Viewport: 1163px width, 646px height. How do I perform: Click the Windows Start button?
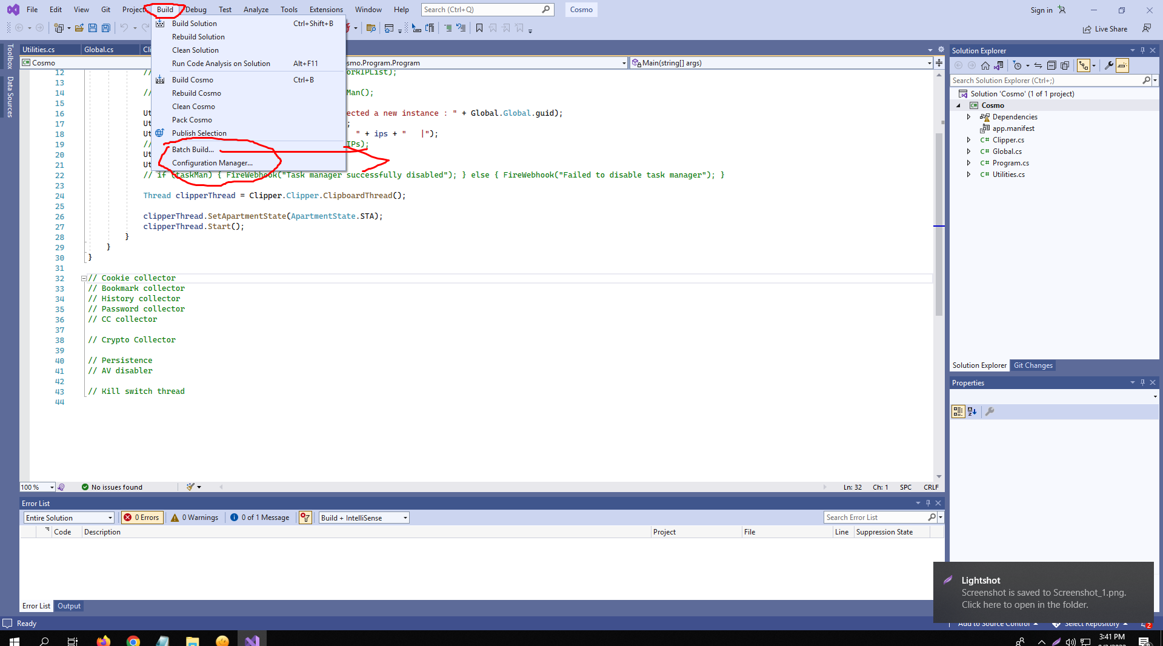point(15,641)
